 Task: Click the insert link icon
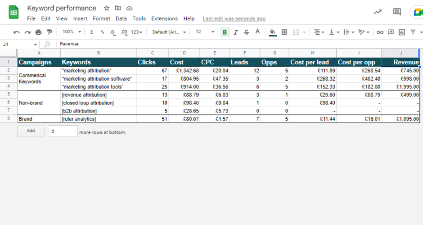[380, 32]
